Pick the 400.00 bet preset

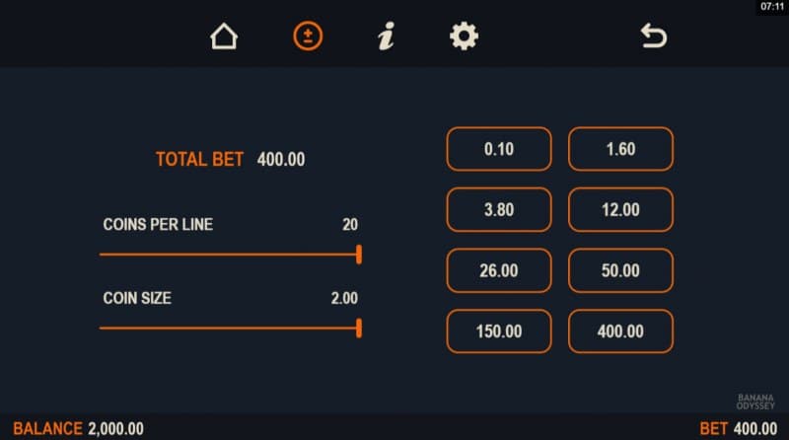coord(620,330)
